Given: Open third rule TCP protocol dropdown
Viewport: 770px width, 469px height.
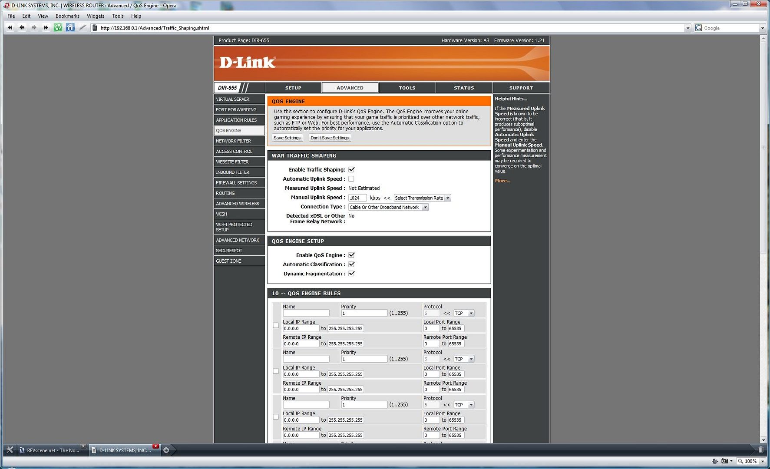Looking at the screenshot, I should coord(464,405).
